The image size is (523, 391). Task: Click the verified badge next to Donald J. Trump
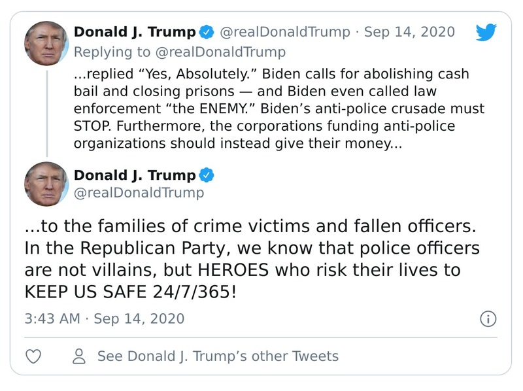(x=207, y=30)
